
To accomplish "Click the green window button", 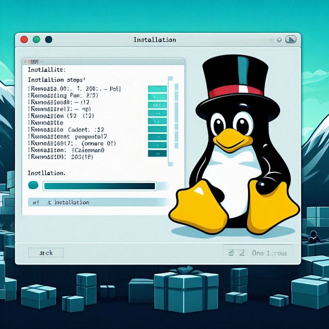I will tap(36, 40).
